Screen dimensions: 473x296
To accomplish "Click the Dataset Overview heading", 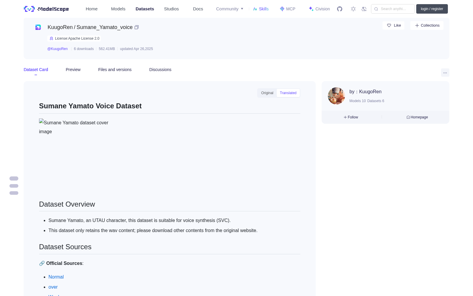I will pos(67,204).
